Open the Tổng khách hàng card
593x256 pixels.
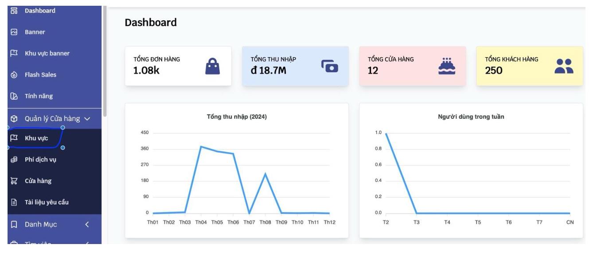point(529,66)
